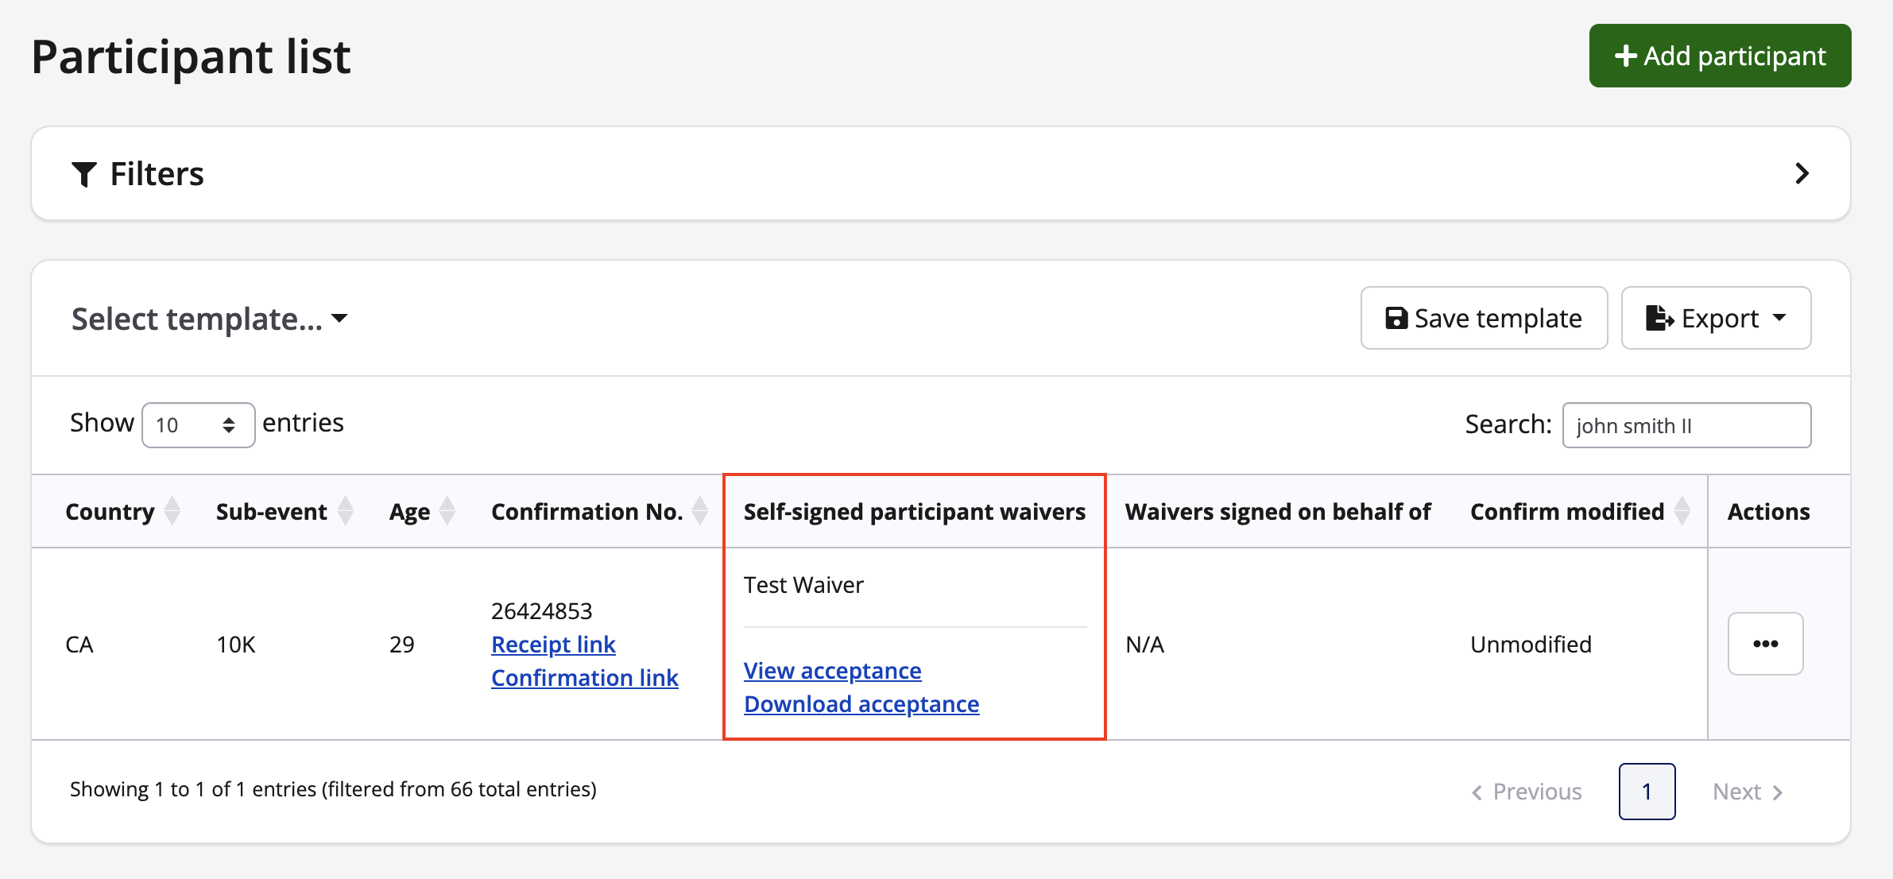Image resolution: width=1893 pixels, height=879 pixels.
Task: Go to page 1 in pagination
Action: tap(1647, 792)
